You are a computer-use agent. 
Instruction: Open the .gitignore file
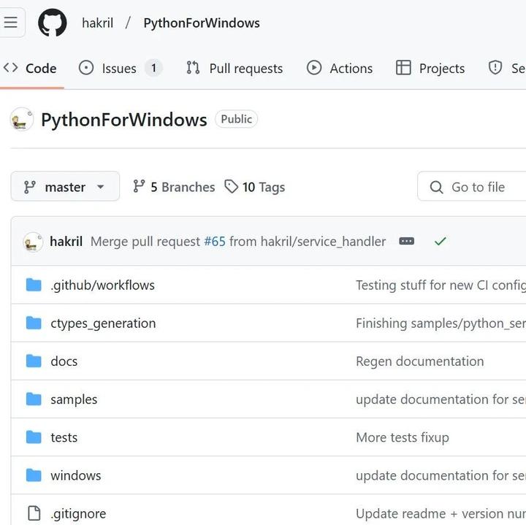(x=78, y=514)
